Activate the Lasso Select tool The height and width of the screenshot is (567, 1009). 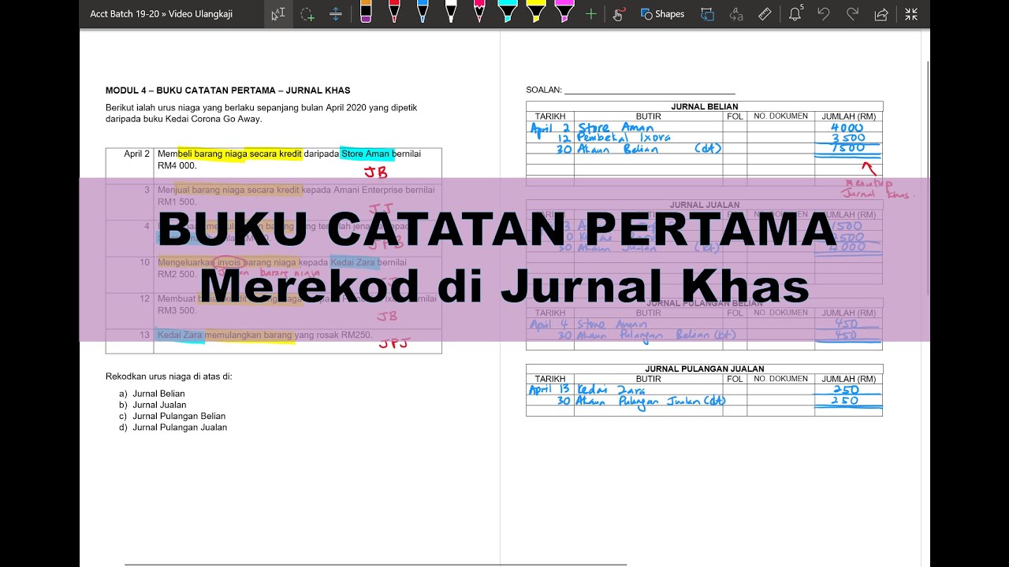click(307, 14)
